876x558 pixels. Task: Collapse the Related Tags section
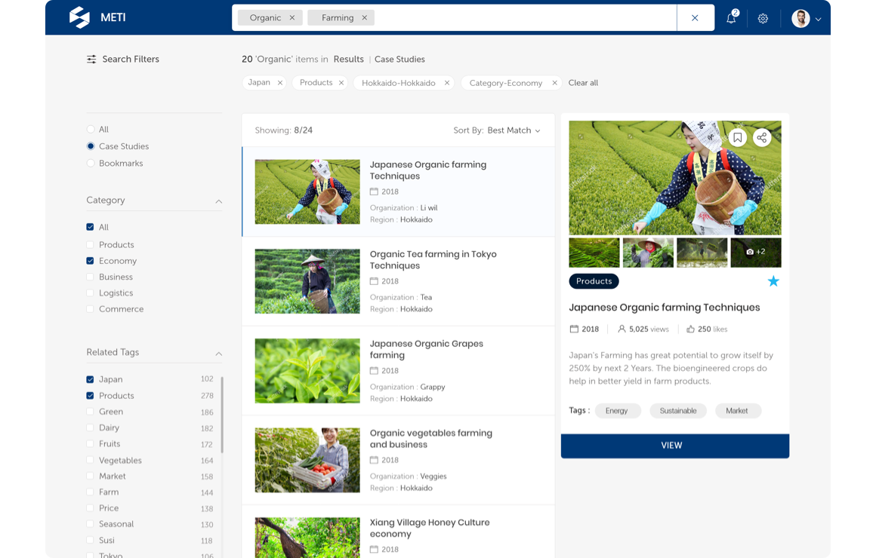tap(218, 353)
